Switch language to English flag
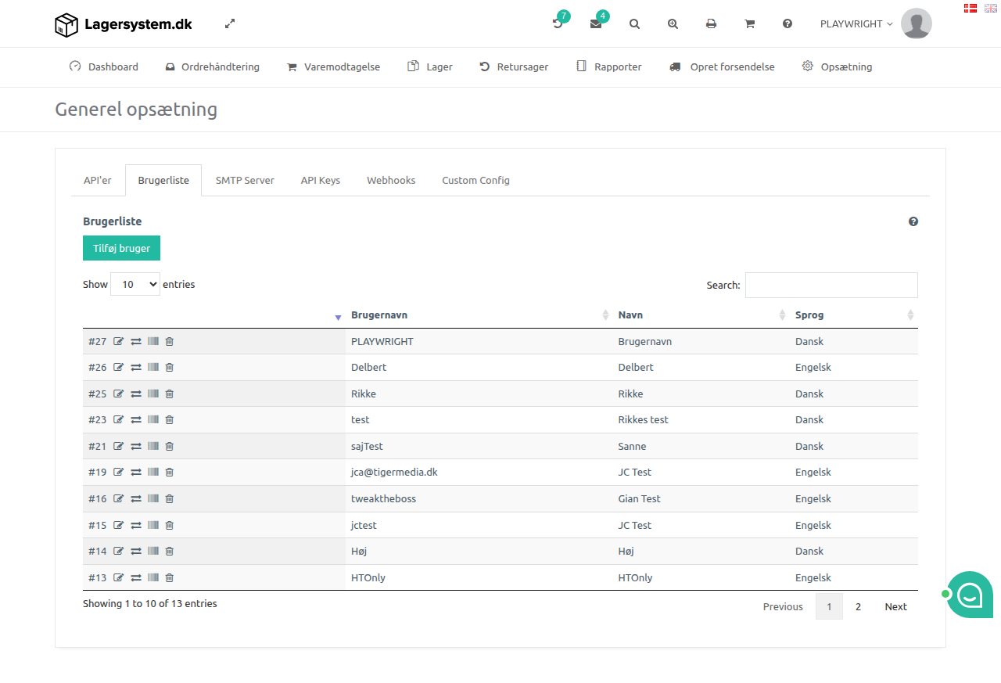This screenshot has width=1001, height=683. (x=991, y=8)
